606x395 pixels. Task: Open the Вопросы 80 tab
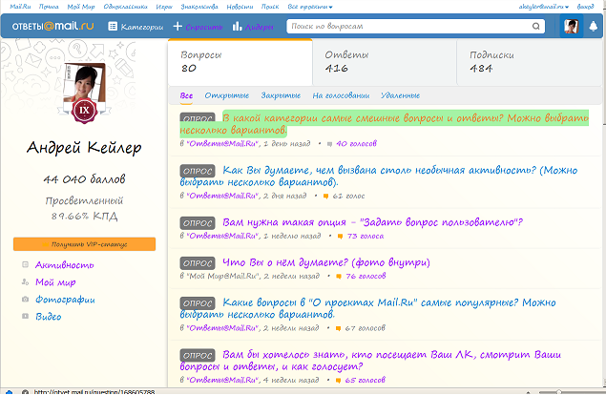click(x=240, y=62)
